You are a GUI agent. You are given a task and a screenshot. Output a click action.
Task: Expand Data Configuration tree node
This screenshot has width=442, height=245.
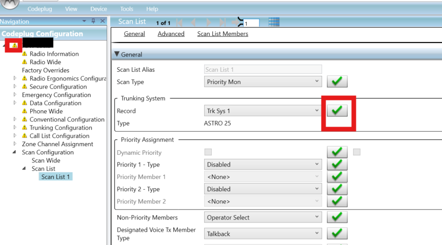click(15, 103)
